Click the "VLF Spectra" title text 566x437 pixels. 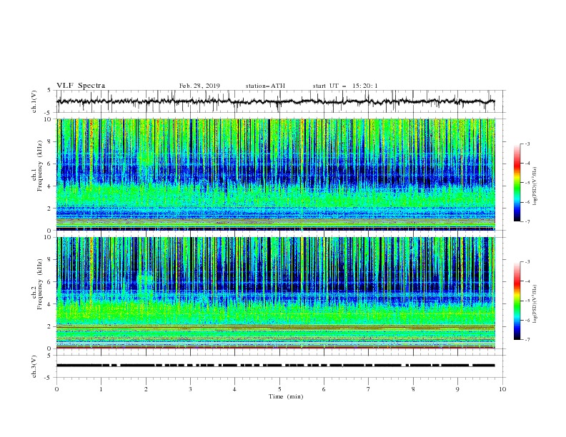81,86
